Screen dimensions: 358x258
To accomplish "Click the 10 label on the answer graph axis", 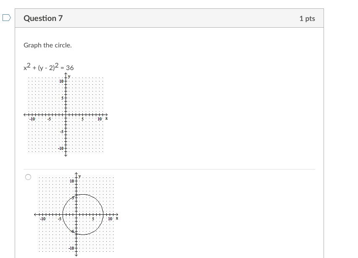I will pyautogui.click(x=110, y=219).
